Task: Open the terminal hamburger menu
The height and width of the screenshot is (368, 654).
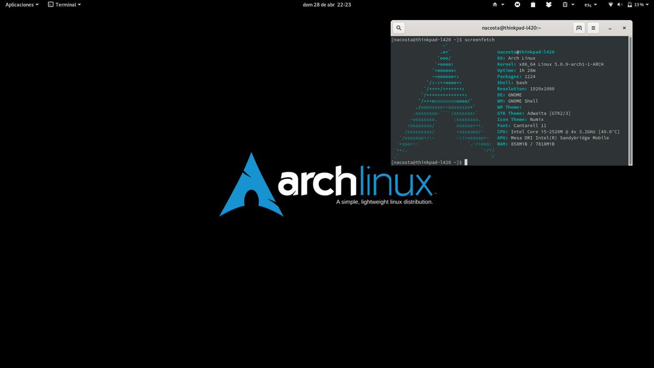Action: click(x=594, y=28)
